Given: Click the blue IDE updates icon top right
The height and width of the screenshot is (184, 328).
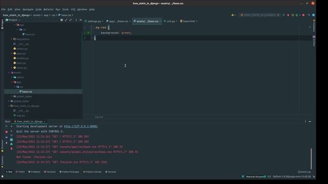Looking at the screenshot, I should click(313, 15).
